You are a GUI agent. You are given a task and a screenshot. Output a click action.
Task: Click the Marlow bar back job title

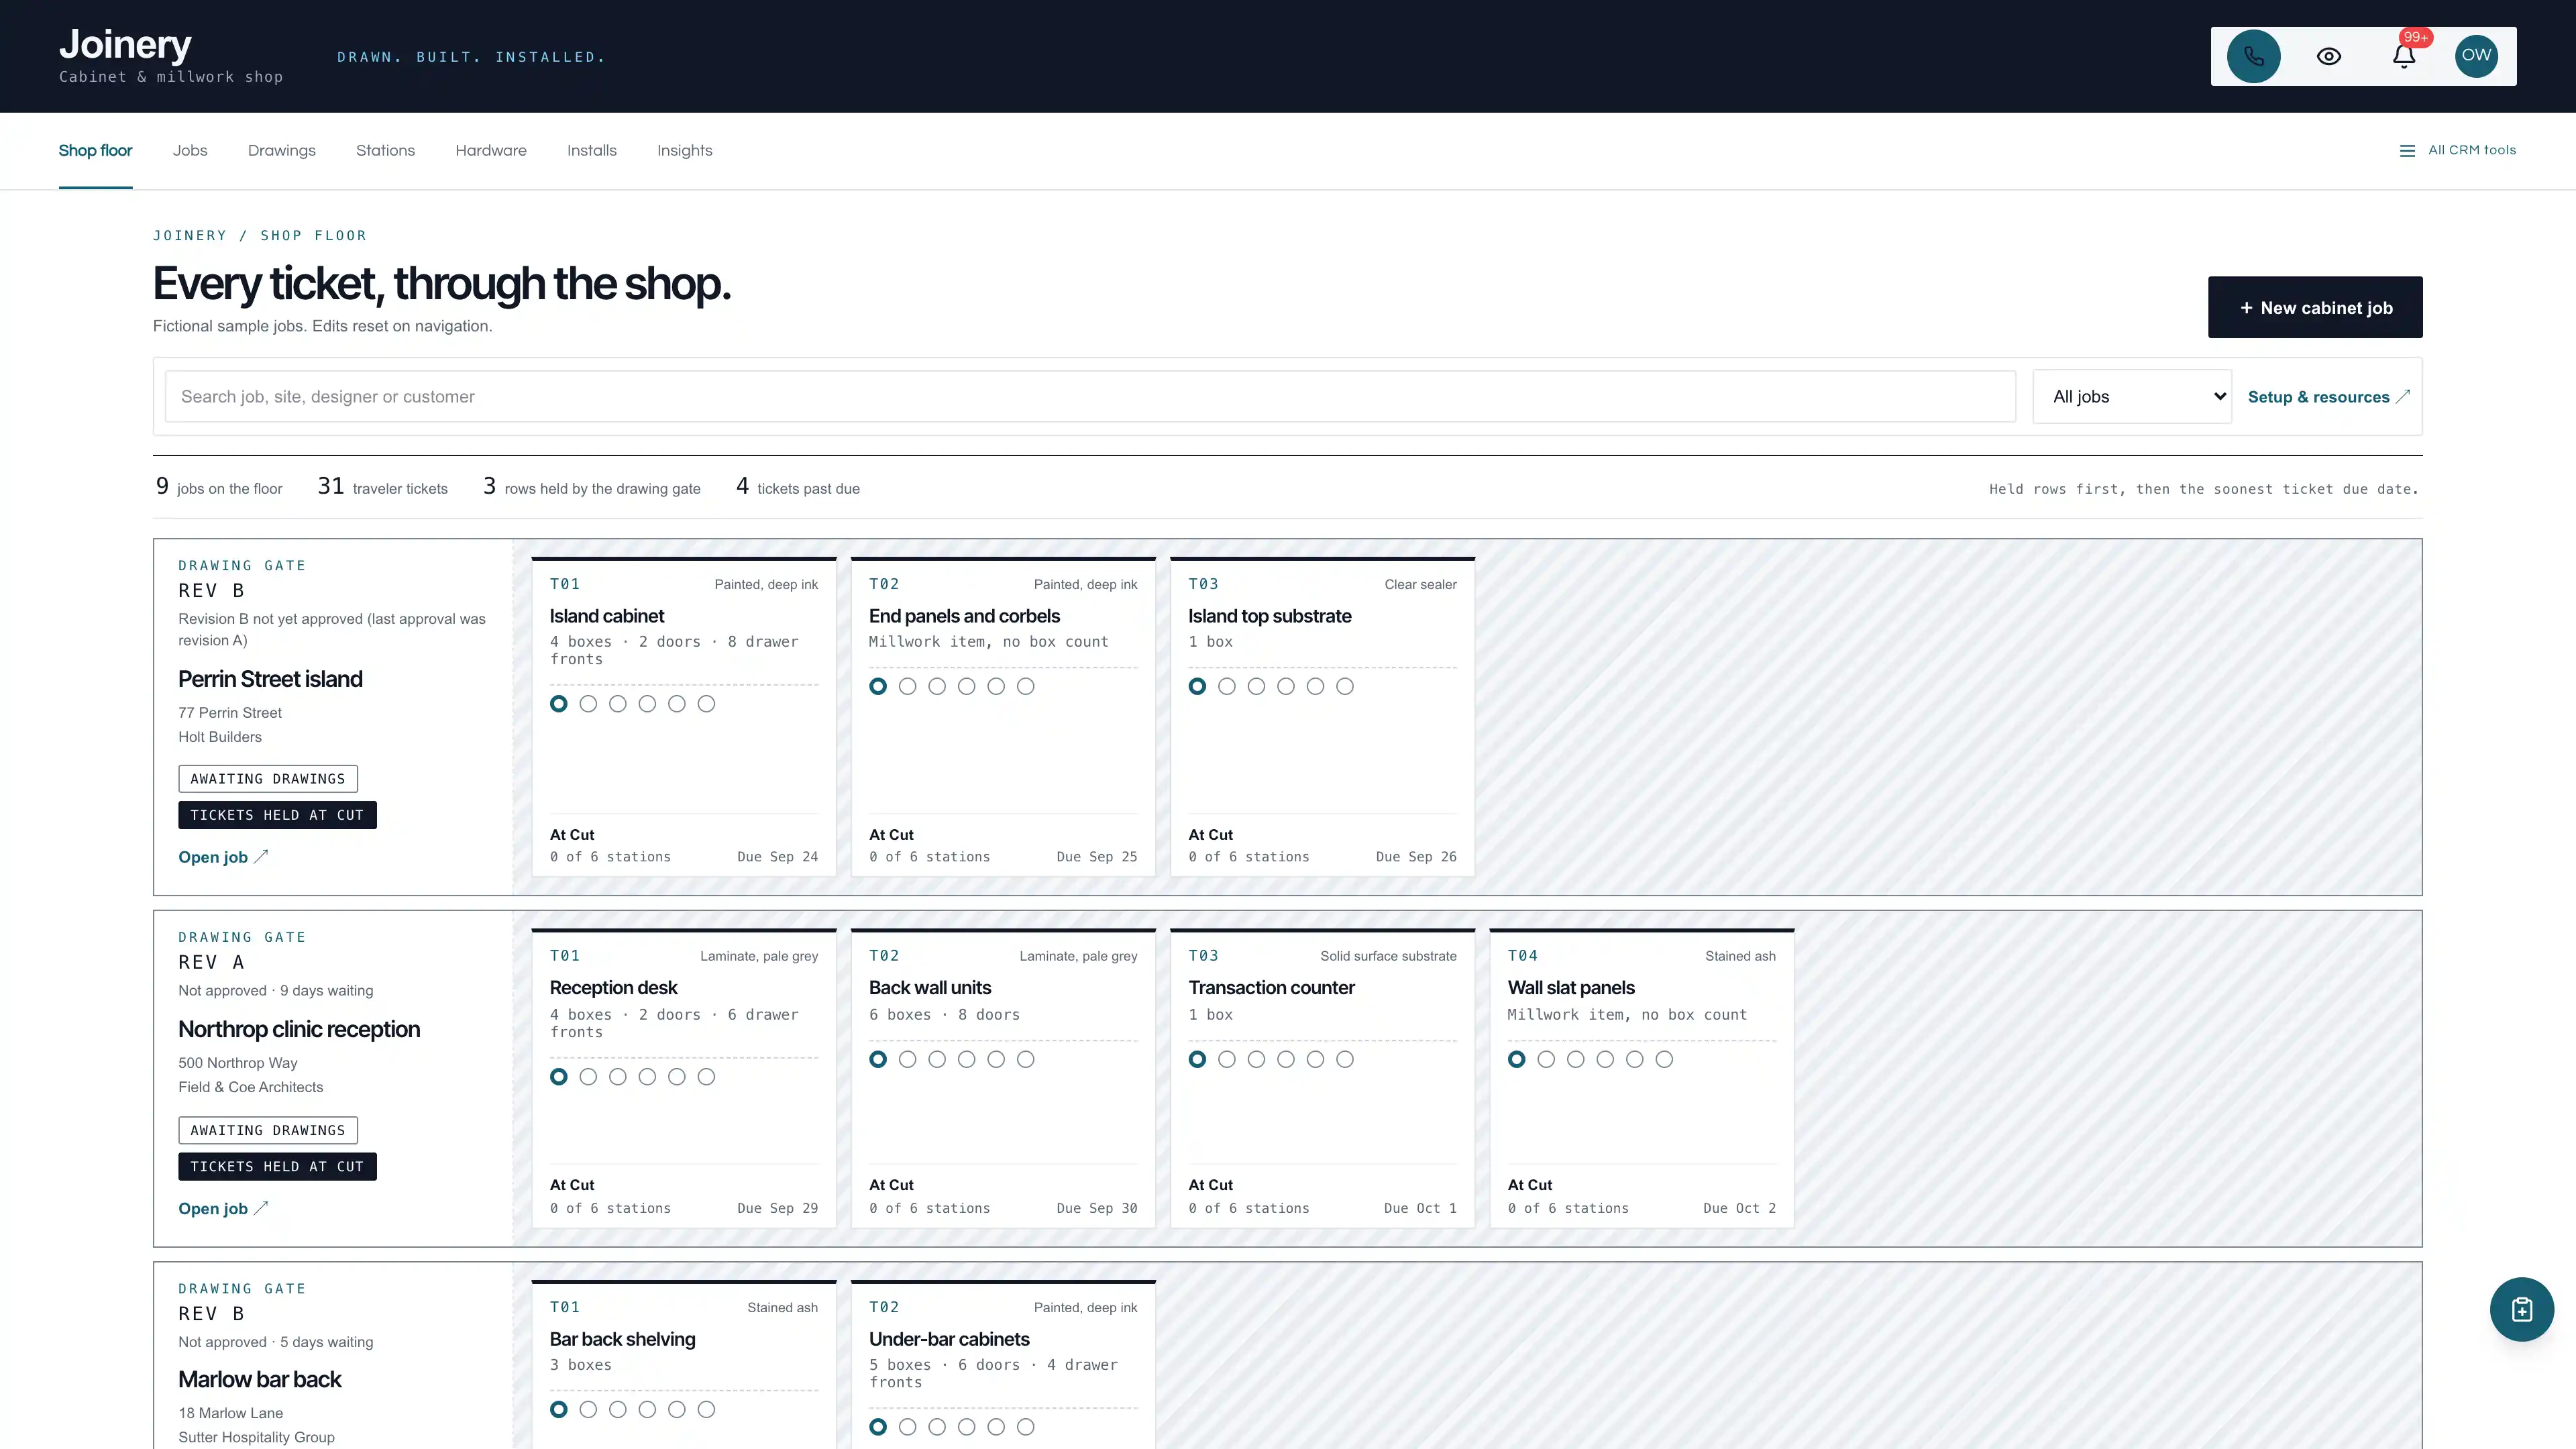coord(260,1380)
